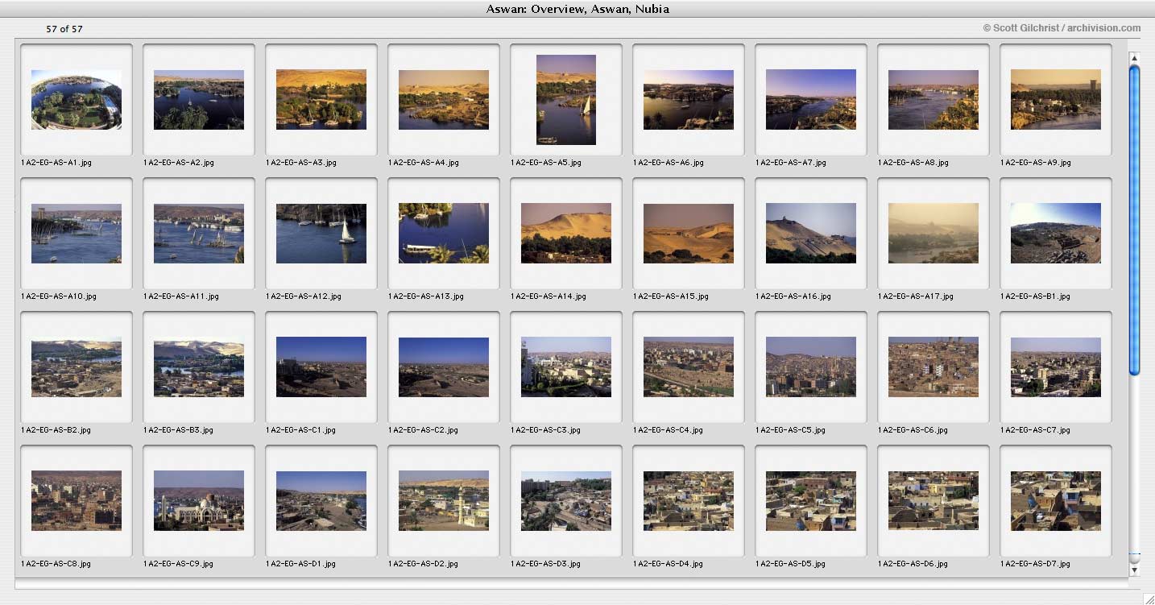Choose the 1A2-EG-AS-C1.jpg thumbnail
This screenshot has width=1155, height=605.
coord(321,367)
